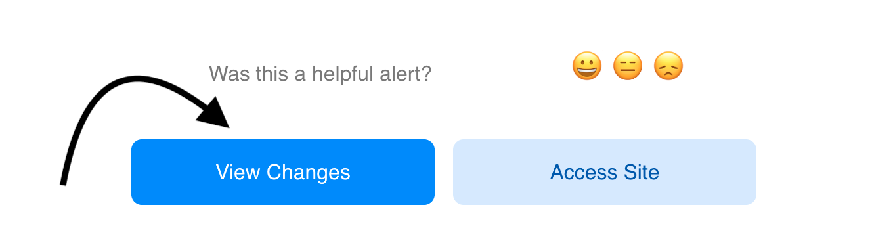This screenshot has height=247, width=893.
Task: Mark alert as helpful with happy emoji
Action: point(586,66)
